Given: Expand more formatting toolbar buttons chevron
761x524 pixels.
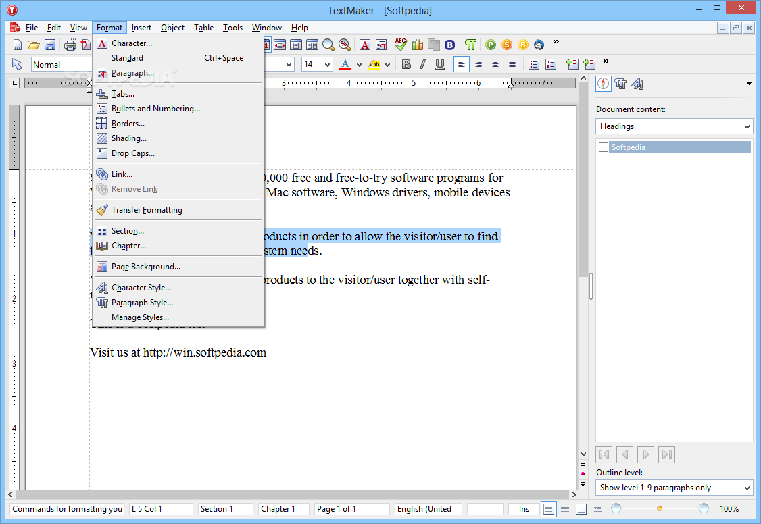Looking at the screenshot, I should click(x=606, y=61).
